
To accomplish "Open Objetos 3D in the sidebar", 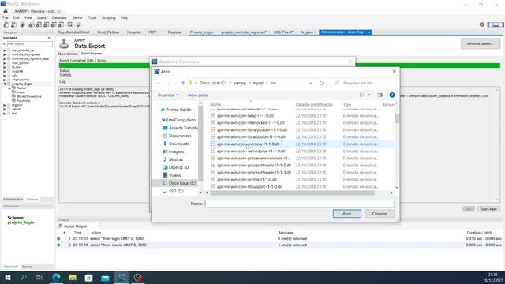I will coord(178,167).
